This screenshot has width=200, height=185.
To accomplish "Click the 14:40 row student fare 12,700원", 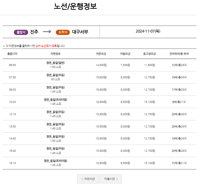I will pyautogui.click(x=150, y=138).
